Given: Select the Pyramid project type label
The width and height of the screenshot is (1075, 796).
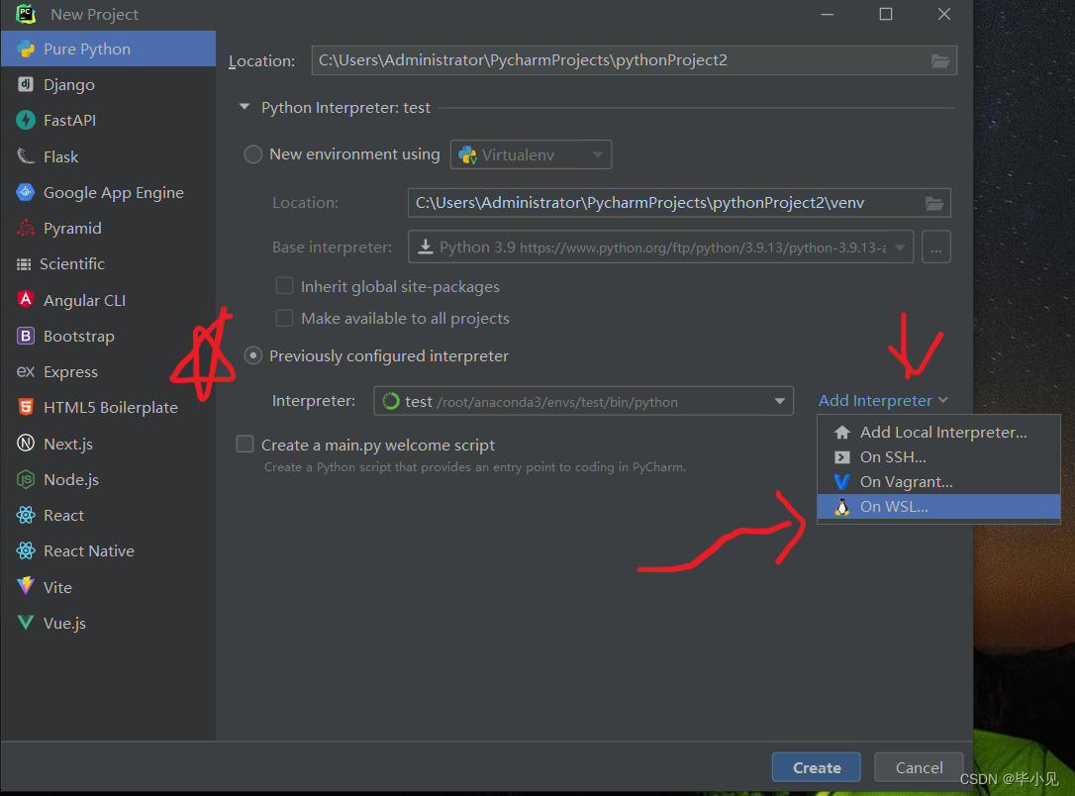Looking at the screenshot, I should (72, 229).
